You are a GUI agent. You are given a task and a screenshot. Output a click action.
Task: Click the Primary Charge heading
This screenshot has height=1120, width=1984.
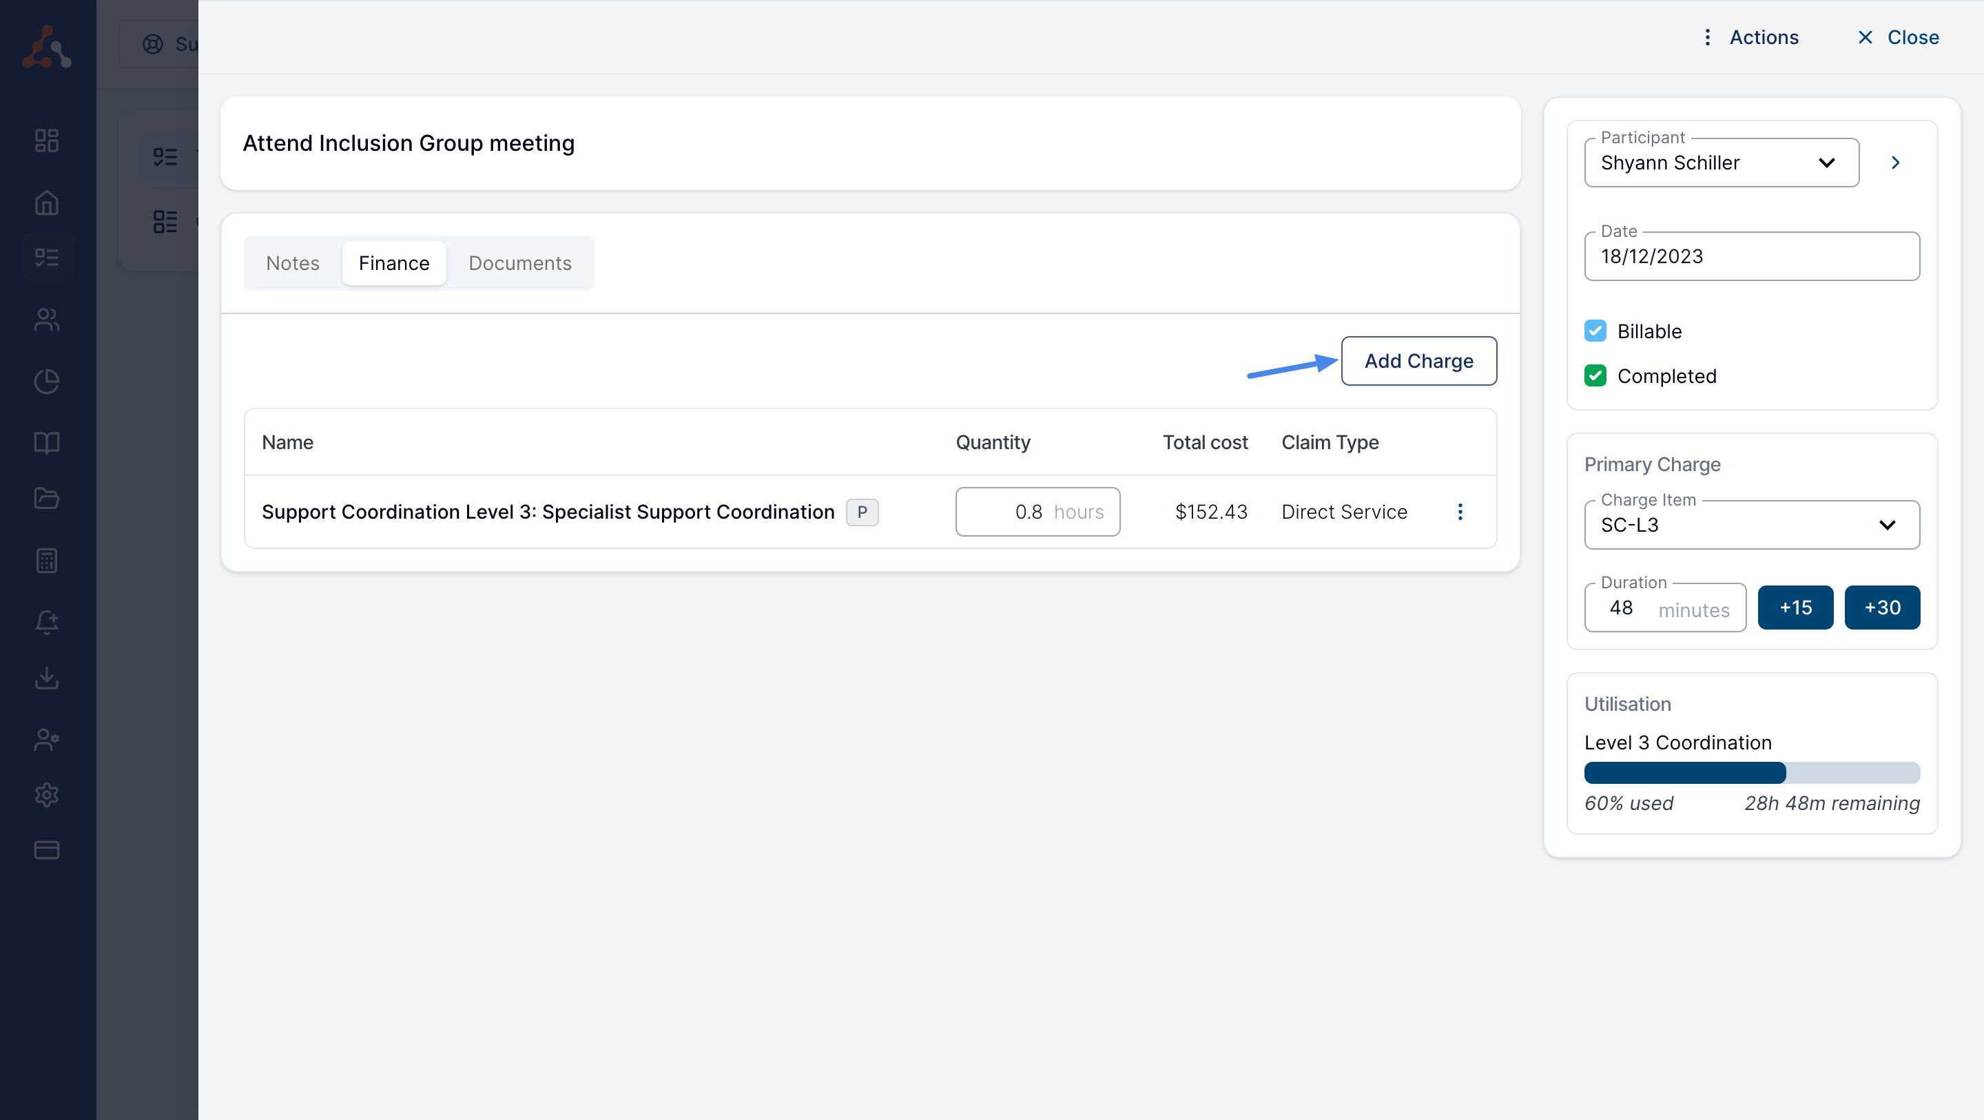pyautogui.click(x=1652, y=464)
